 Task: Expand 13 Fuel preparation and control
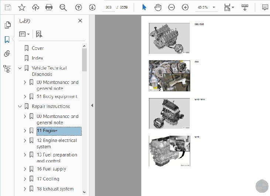coord(25,155)
